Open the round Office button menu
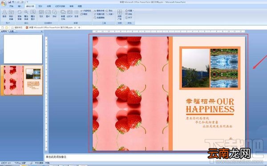The width and height of the screenshot is (267, 166). coord(4,3)
